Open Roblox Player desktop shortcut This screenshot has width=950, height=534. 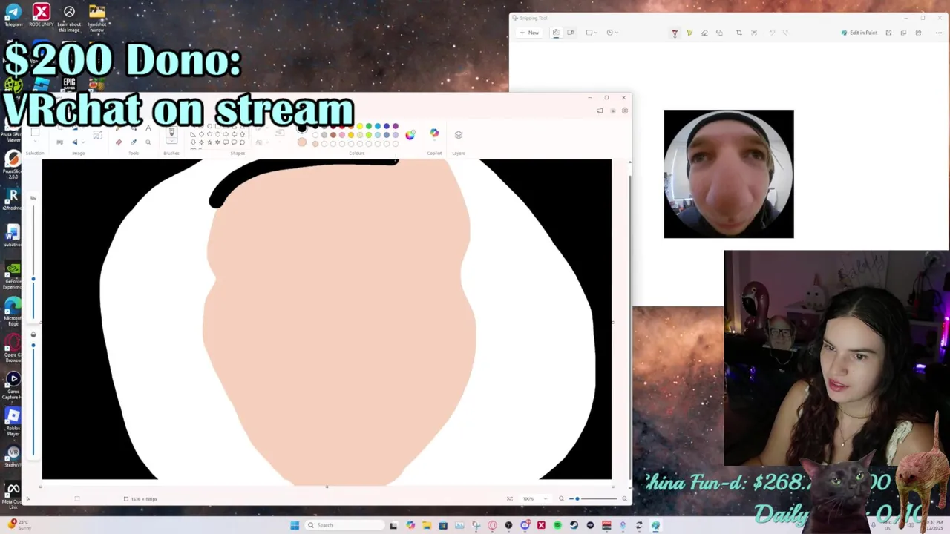tap(13, 421)
